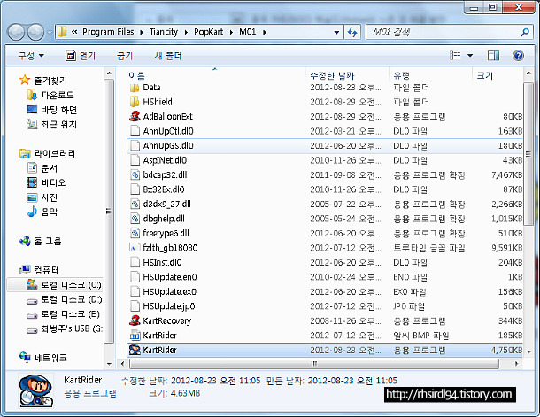The image size is (540, 417).
Task: Click the refresh button beside address bar
Action: [352, 32]
